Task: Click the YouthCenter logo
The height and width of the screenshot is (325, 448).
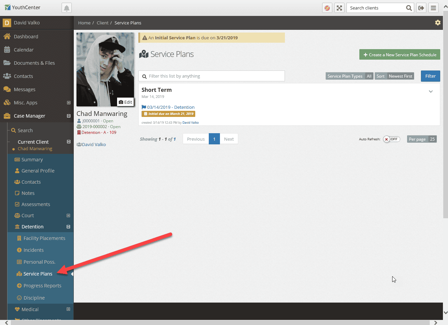Action: click(x=22, y=7)
